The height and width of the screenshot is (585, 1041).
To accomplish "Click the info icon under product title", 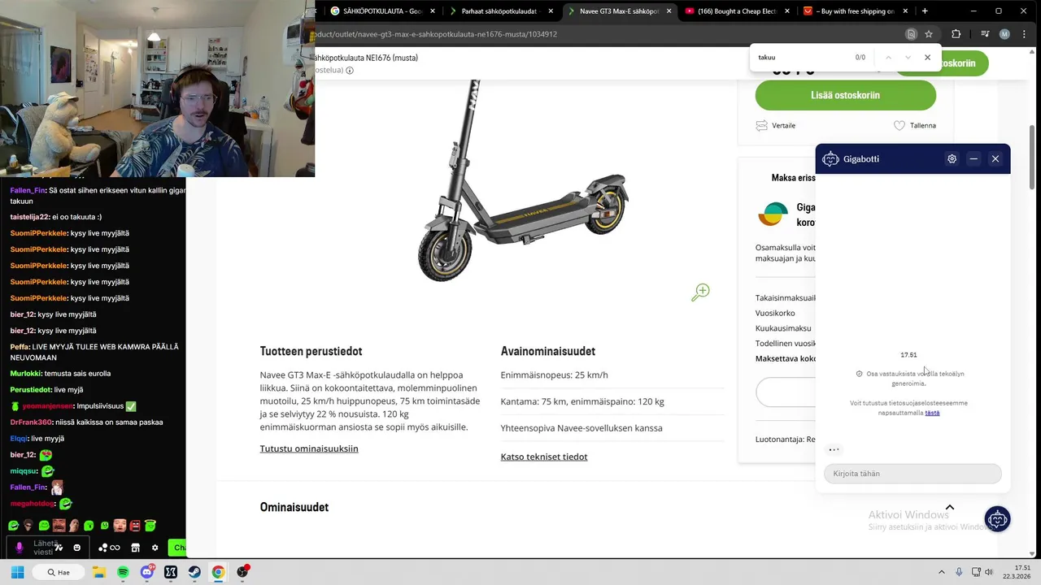I will tap(350, 71).
